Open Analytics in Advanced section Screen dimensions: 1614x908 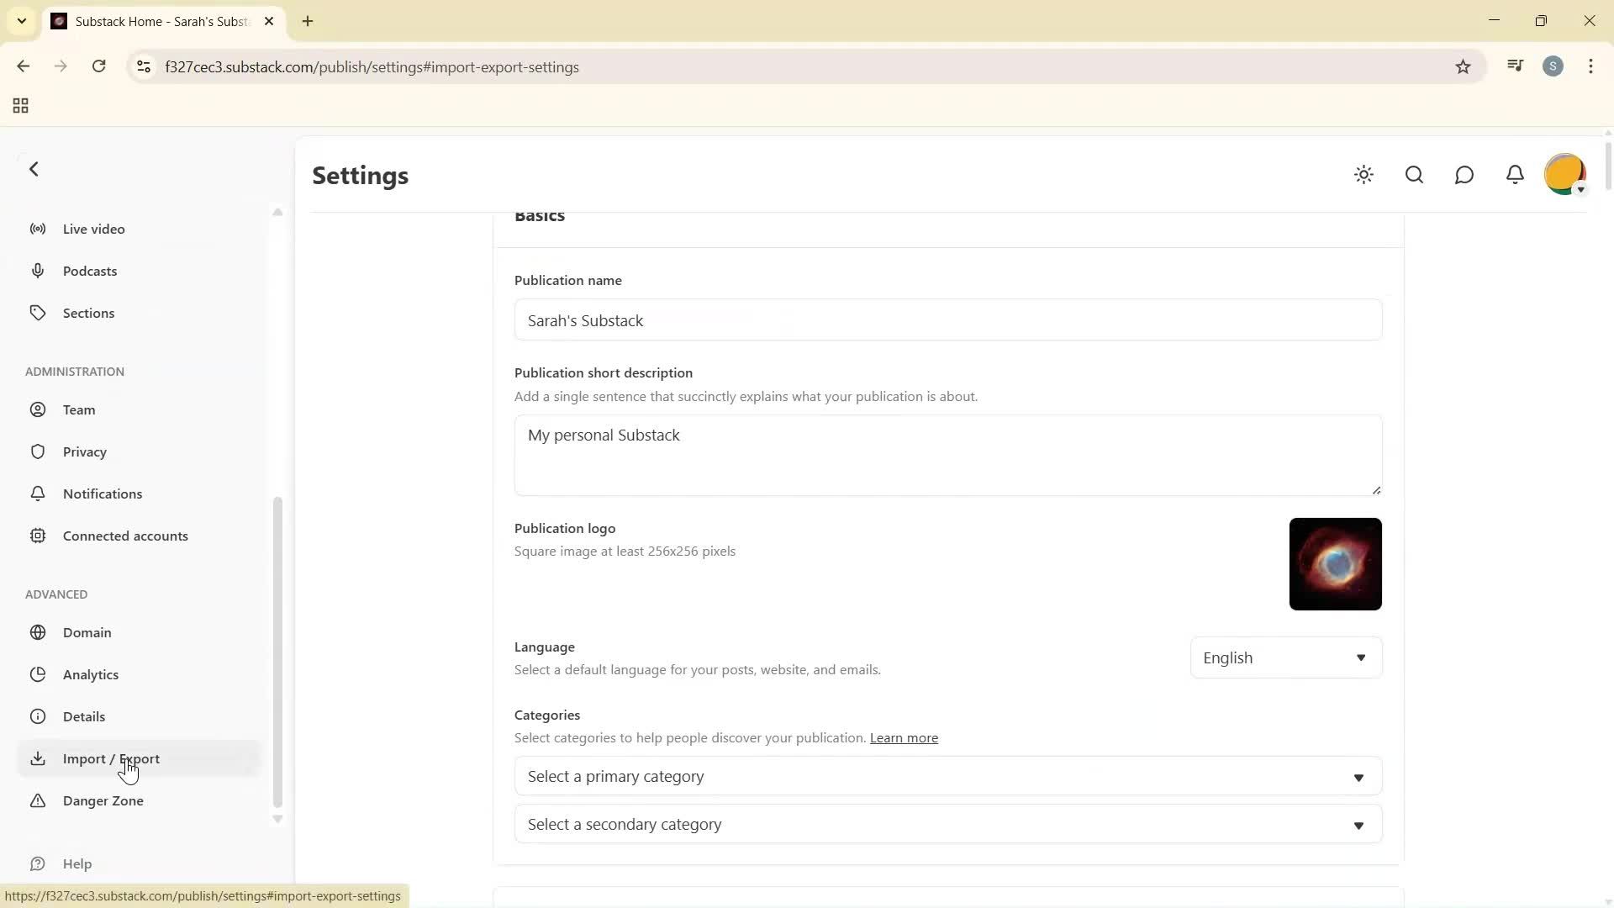pyautogui.click(x=90, y=673)
